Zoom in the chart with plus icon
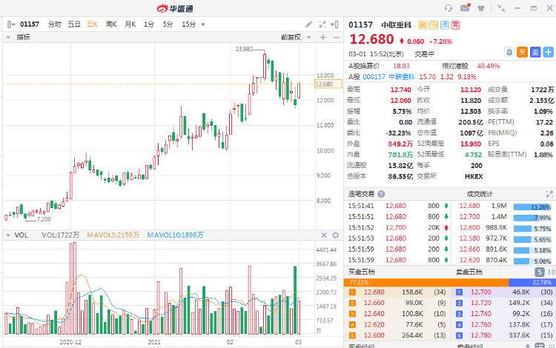Viewport: 556px width, 348px height. (322, 37)
